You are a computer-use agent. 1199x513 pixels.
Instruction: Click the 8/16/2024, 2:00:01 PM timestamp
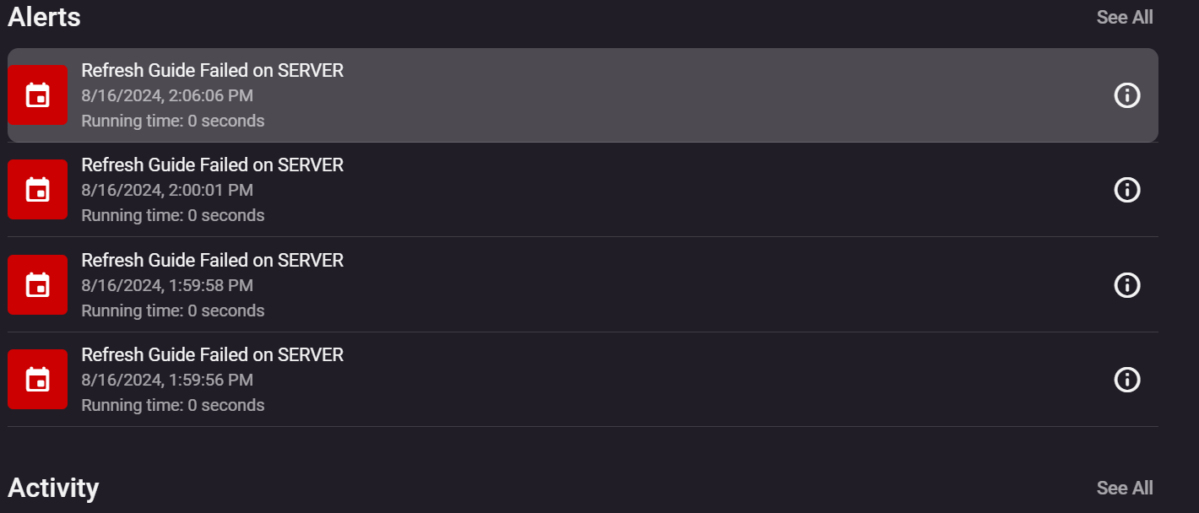point(167,190)
